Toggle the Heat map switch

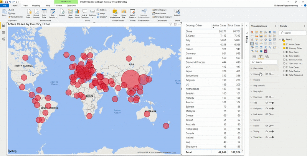(x=271, y=97)
